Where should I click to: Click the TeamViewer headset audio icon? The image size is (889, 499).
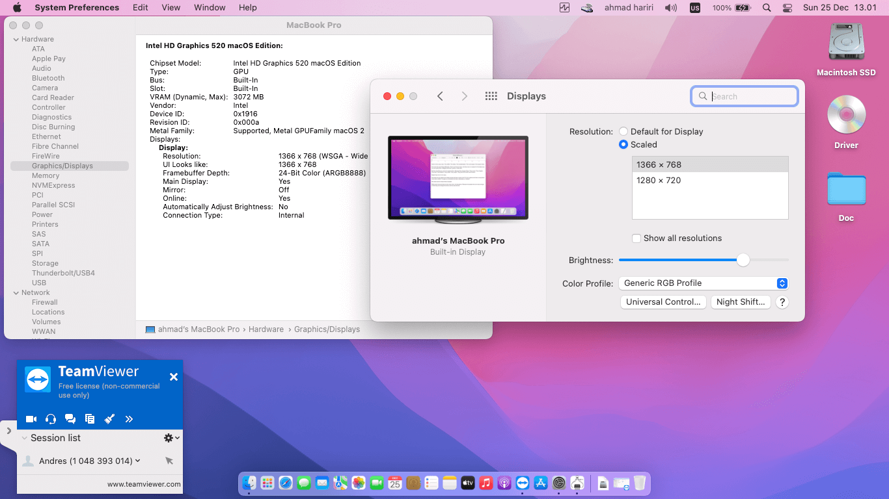coord(51,419)
